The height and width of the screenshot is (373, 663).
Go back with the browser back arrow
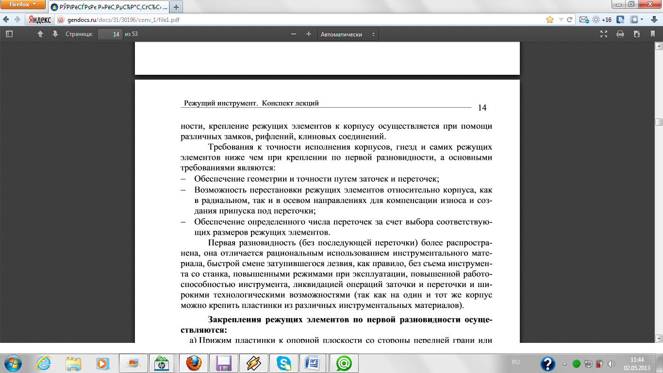pyautogui.click(x=5, y=19)
